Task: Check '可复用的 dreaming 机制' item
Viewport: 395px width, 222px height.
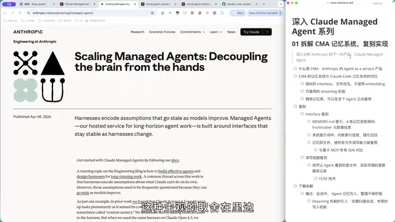Action: [302, 91]
